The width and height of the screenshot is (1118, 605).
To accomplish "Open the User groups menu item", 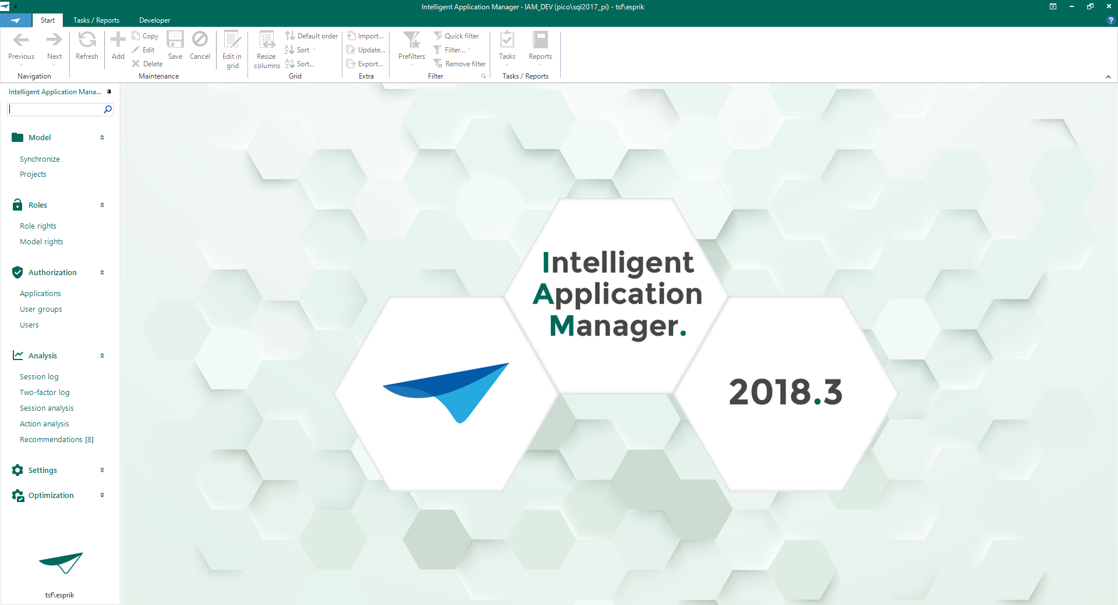I will [x=41, y=309].
